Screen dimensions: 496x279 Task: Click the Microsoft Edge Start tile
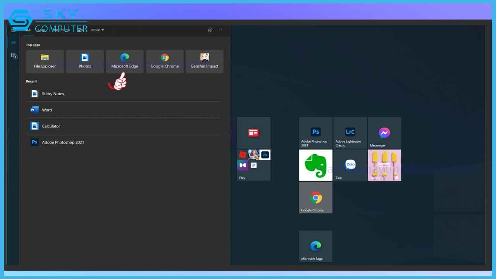(x=316, y=246)
